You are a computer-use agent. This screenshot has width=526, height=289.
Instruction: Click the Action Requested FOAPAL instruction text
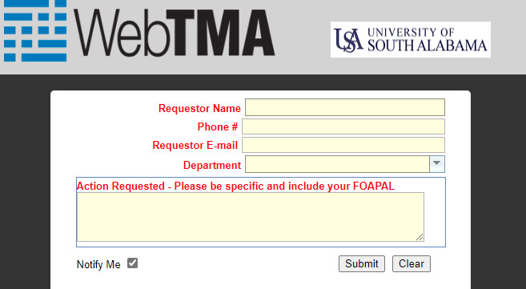235,186
